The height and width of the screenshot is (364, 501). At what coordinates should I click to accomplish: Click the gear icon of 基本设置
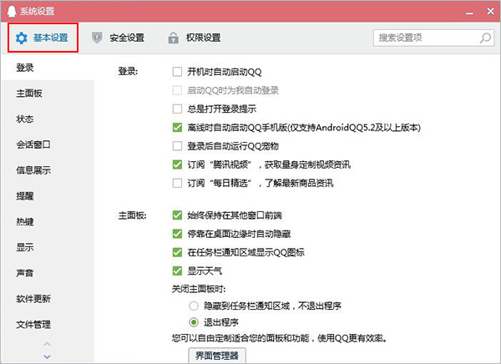(22, 38)
